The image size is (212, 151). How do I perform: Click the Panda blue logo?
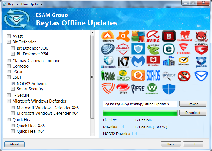pos(201,62)
